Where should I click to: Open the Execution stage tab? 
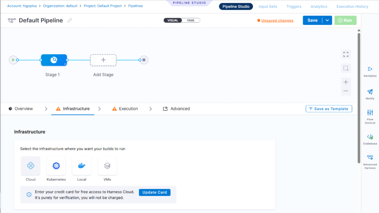click(125, 108)
